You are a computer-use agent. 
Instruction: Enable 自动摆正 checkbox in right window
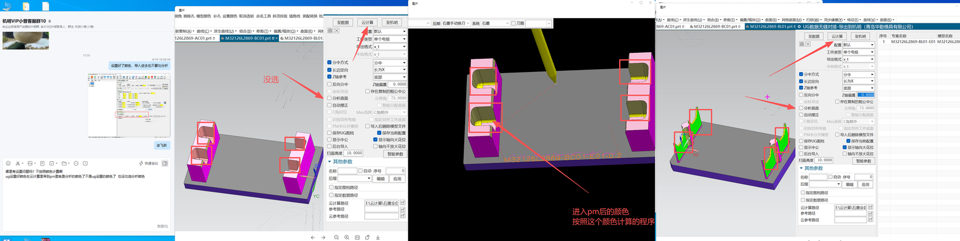coord(802,115)
